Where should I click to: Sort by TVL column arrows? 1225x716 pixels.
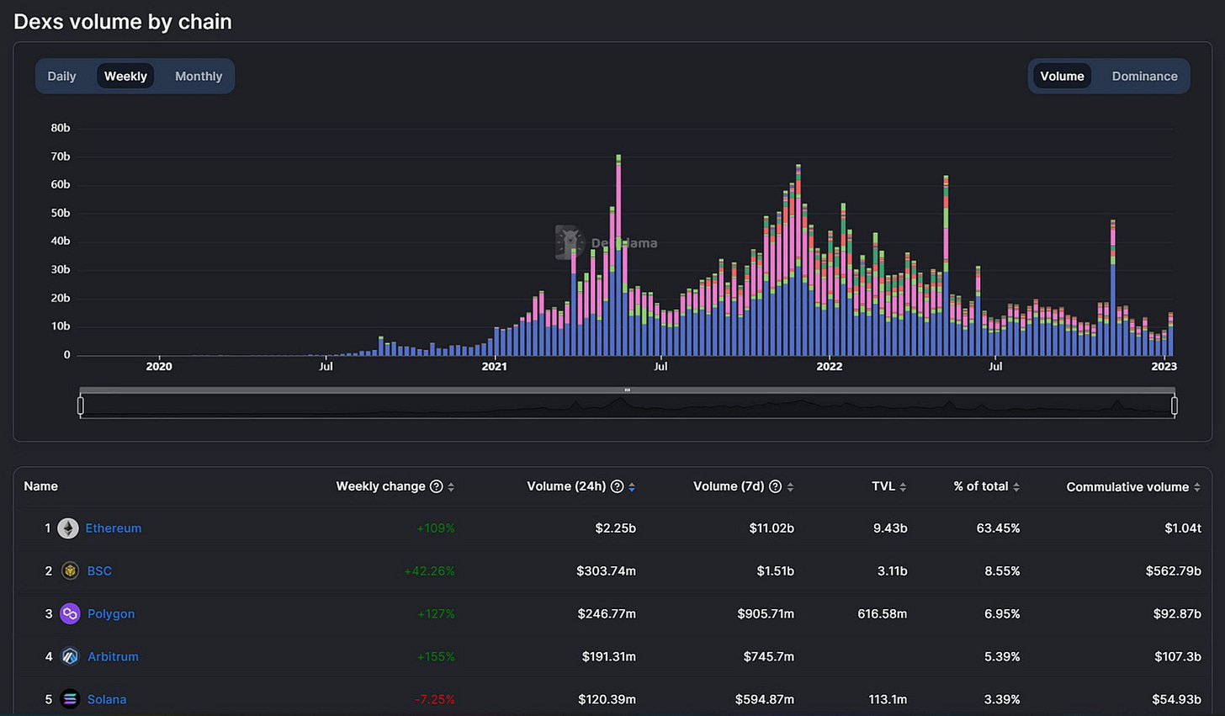coord(903,487)
